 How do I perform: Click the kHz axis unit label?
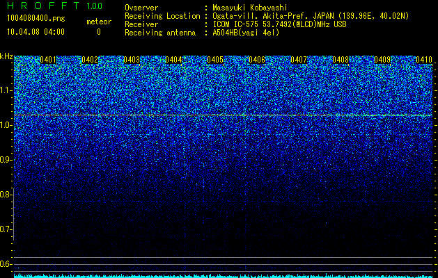pos(6,56)
